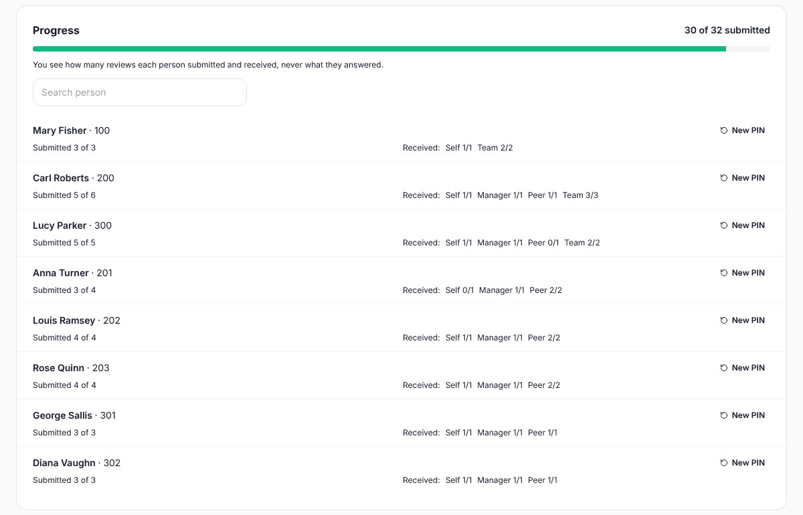Image resolution: width=803 pixels, height=515 pixels.
Task: Click the New PIN icon for Anna Turner
Action: click(724, 273)
